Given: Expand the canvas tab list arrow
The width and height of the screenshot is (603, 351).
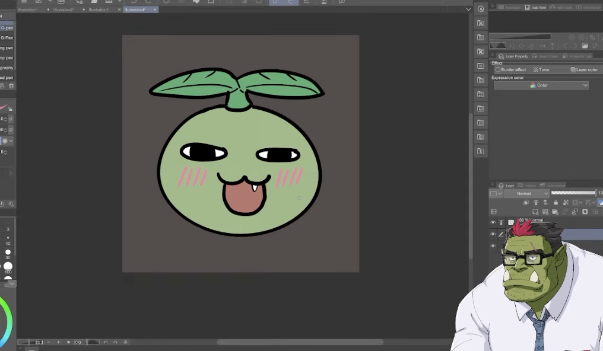Looking at the screenshot, I should point(468,9).
